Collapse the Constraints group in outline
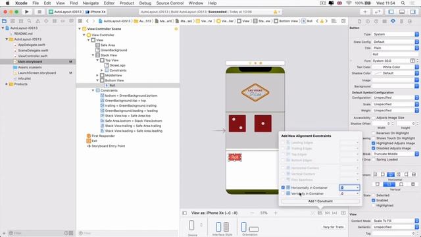This screenshot has width=421, height=237. tap(93, 91)
